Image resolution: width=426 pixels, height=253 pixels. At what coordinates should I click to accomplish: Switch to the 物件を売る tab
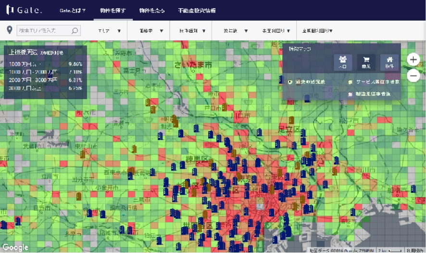point(151,10)
